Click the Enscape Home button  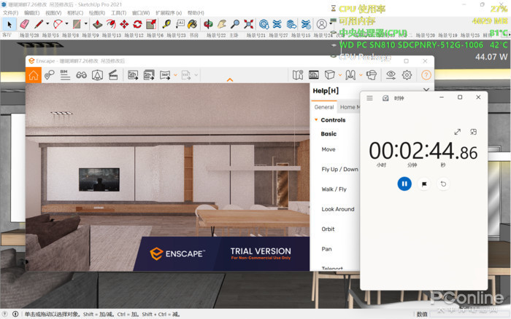click(34, 75)
